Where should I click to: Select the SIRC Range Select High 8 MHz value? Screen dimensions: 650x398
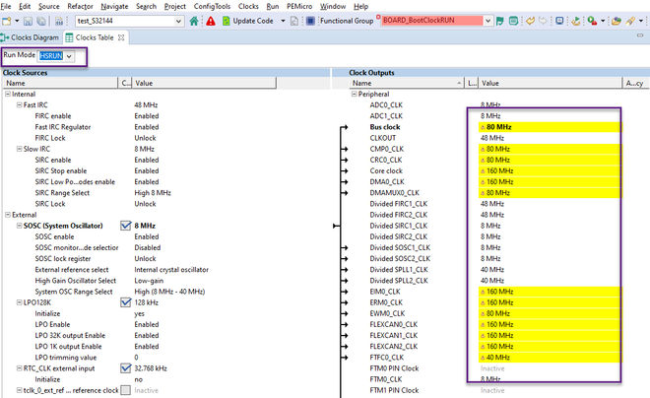(153, 193)
